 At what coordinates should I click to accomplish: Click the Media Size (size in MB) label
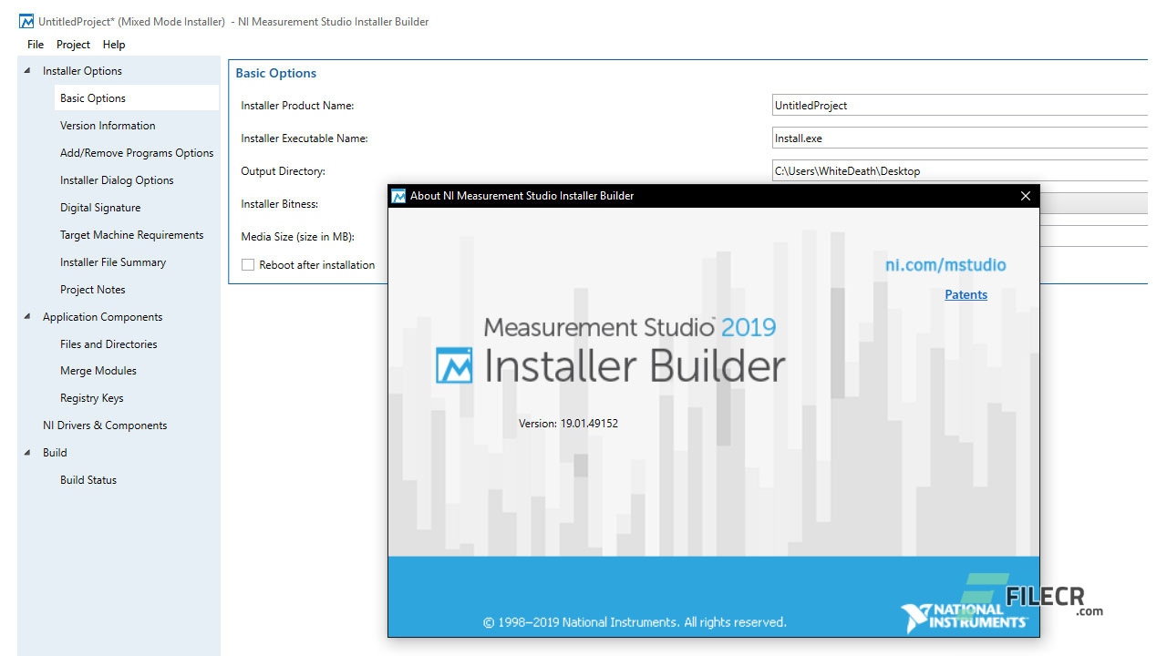[x=297, y=237]
